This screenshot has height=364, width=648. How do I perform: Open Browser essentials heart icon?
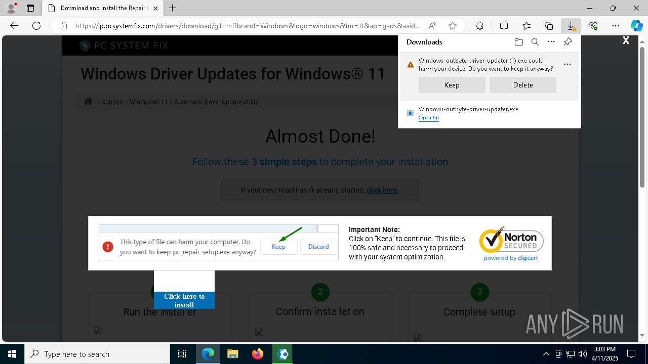[x=593, y=26]
